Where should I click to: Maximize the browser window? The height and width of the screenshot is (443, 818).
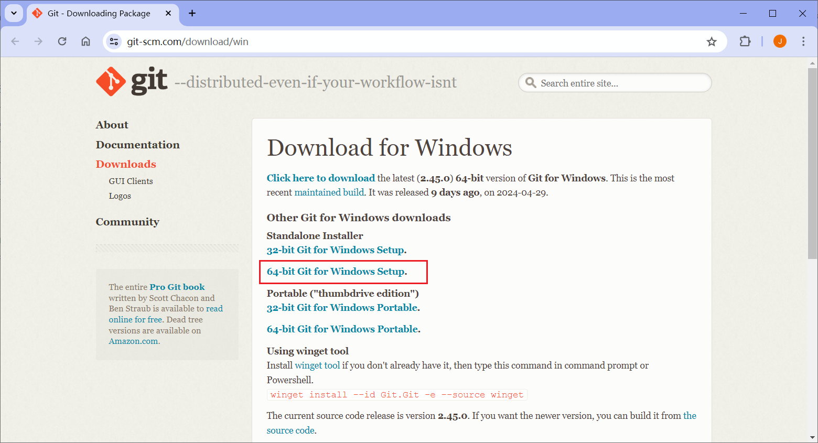click(x=772, y=13)
